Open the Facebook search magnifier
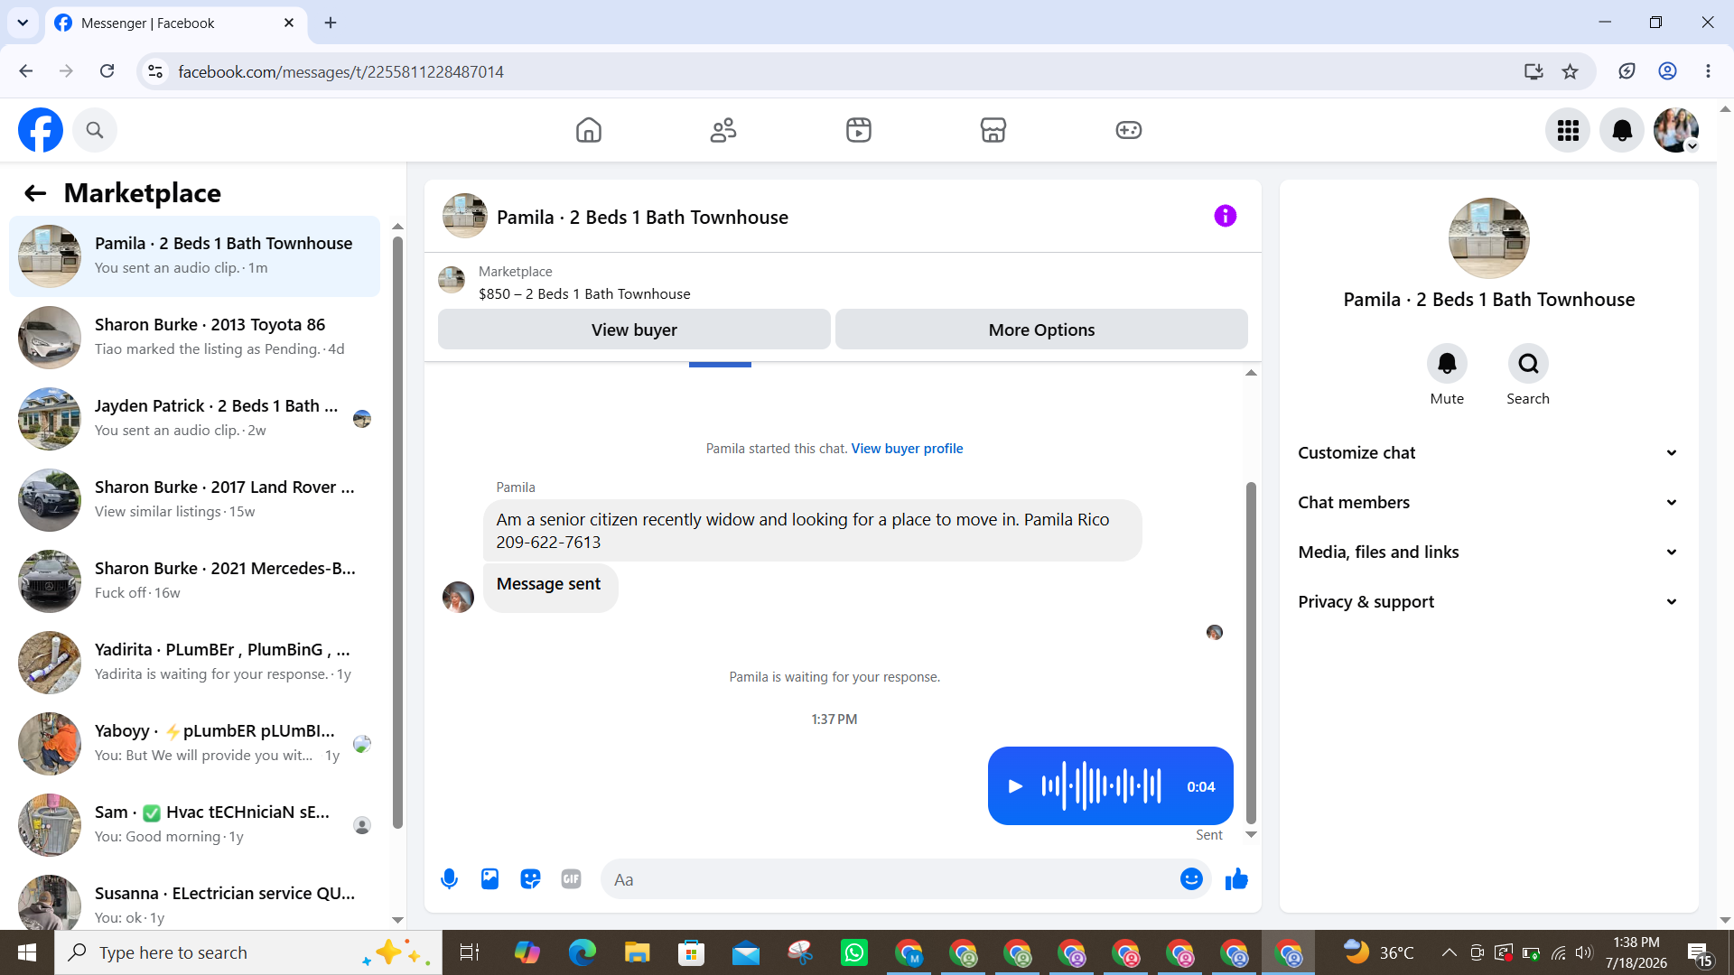The image size is (1734, 975). coord(95,130)
